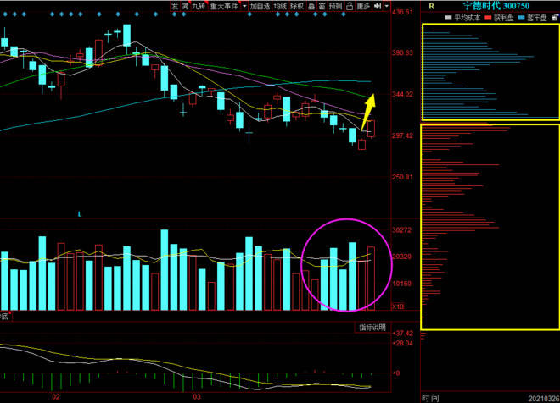Click the R icon in chip panel
The image size is (560, 403).
(x=432, y=6)
